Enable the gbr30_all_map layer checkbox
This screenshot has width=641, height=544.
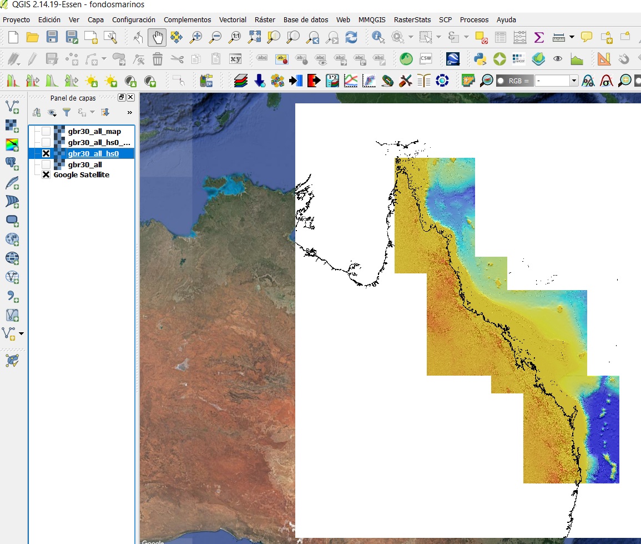coord(46,132)
